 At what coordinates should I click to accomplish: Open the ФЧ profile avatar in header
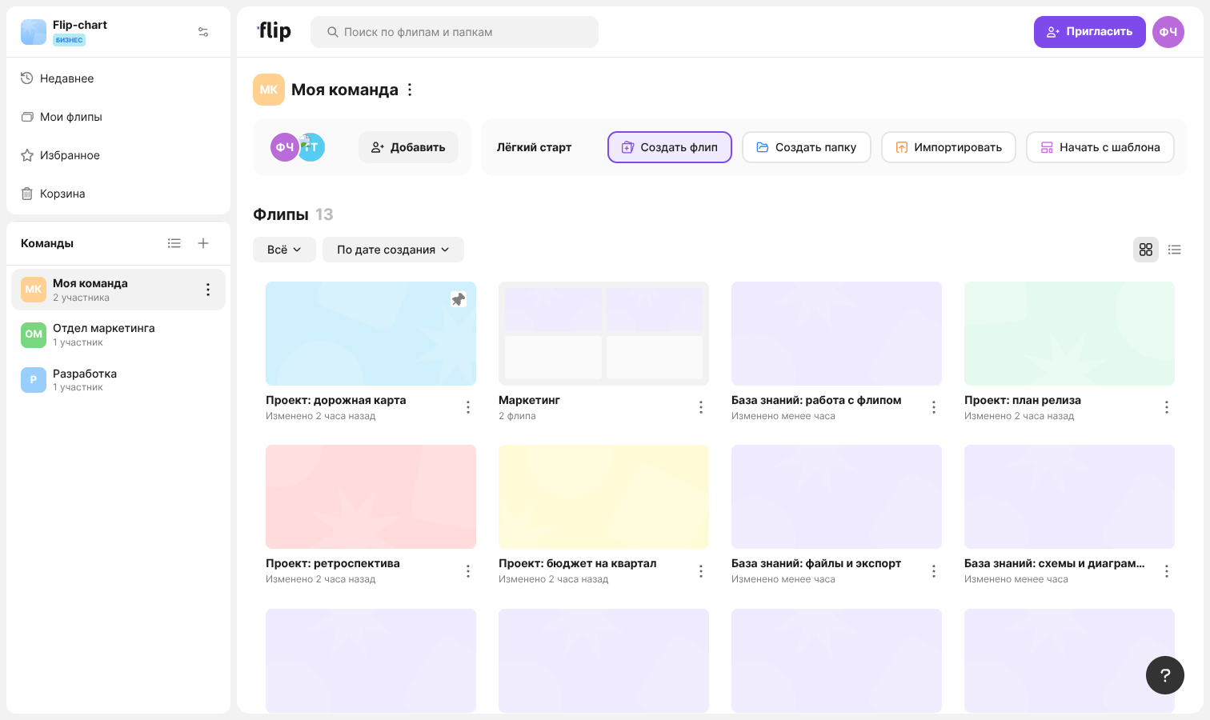[x=1168, y=32]
